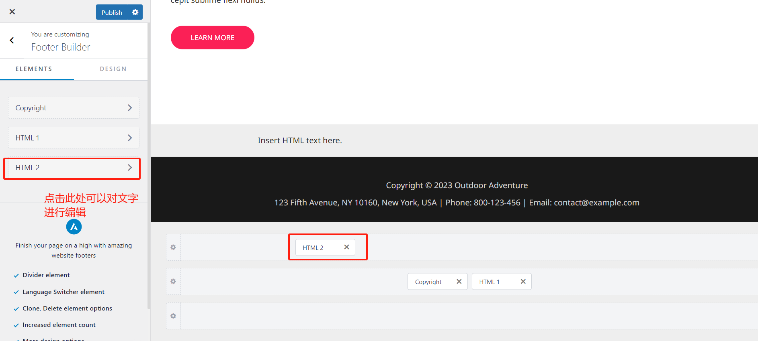Viewport: 758px width, 341px height.
Task: Click the 'Insert HTML text here.' footer text
Action: pyautogui.click(x=300, y=140)
